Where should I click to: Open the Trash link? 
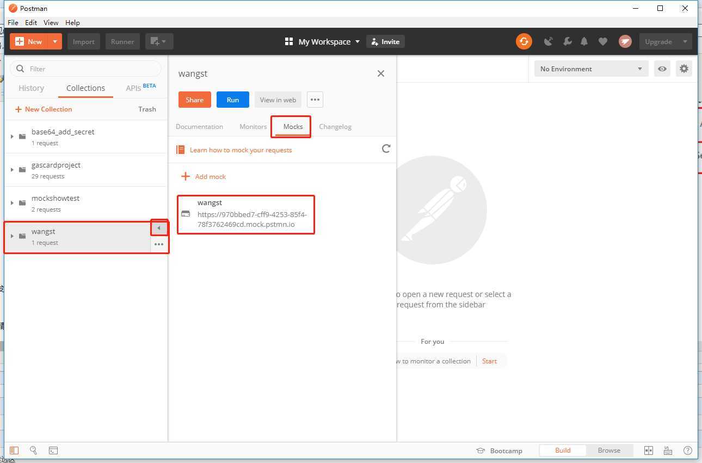[x=147, y=109]
